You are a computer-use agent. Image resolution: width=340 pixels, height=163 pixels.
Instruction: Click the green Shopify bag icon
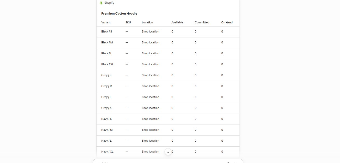(x=101, y=3)
